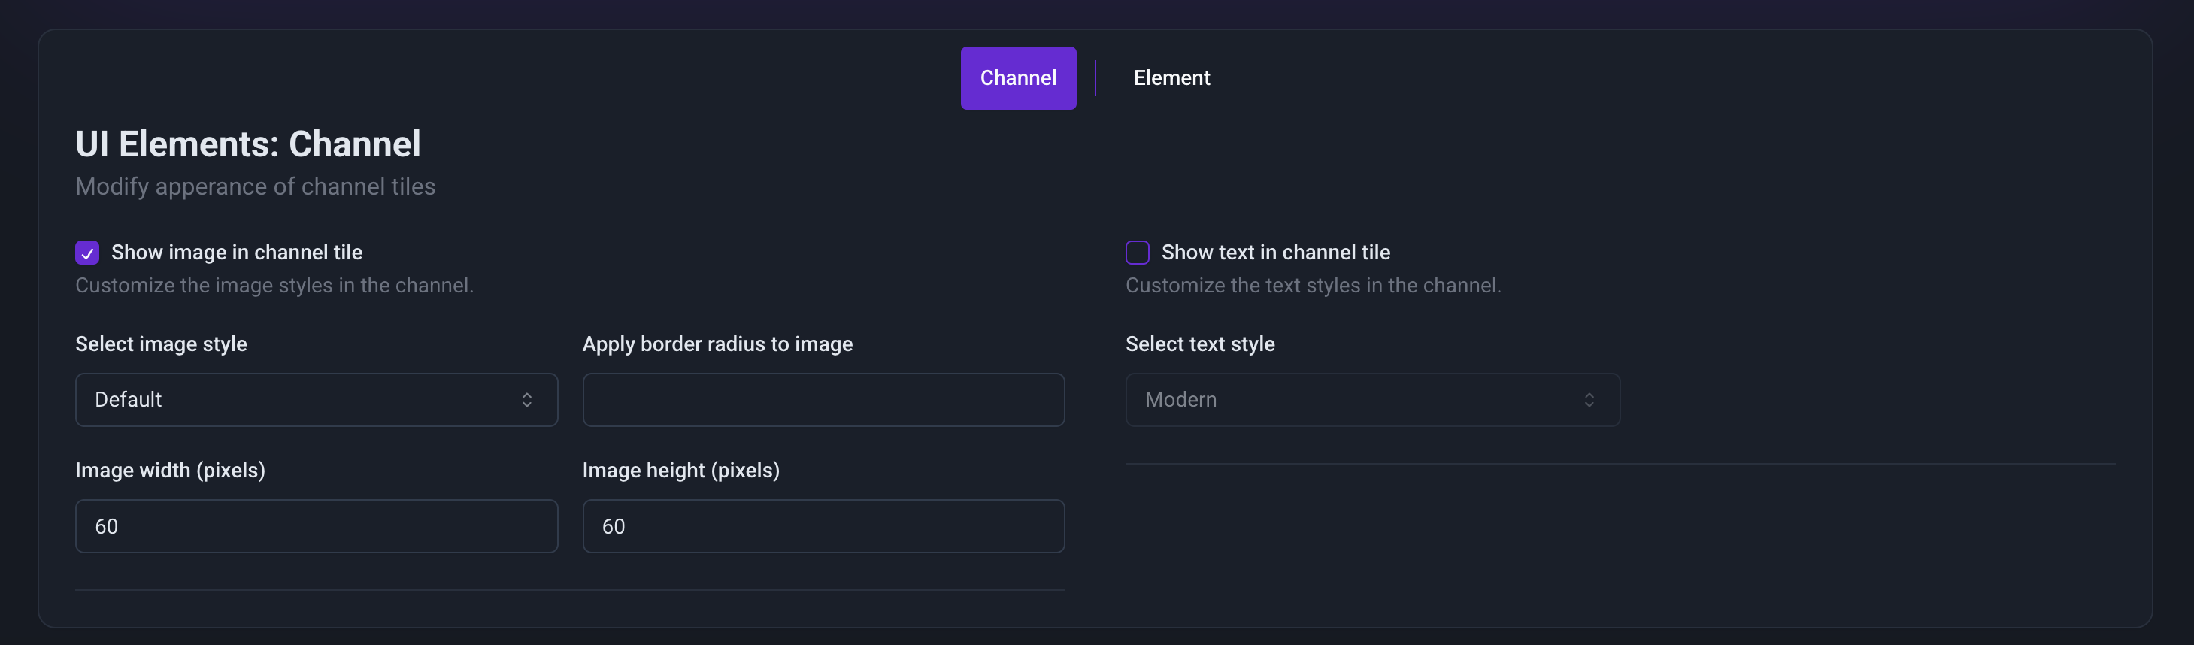Image resolution: width=2194 pixels, height=645 pixels.
Task: Click the 'UI Elements: Channel' heading
Action: (248, 144)
